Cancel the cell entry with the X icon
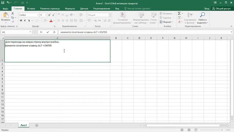Screen dimensions: 234x132 point(41,32)
